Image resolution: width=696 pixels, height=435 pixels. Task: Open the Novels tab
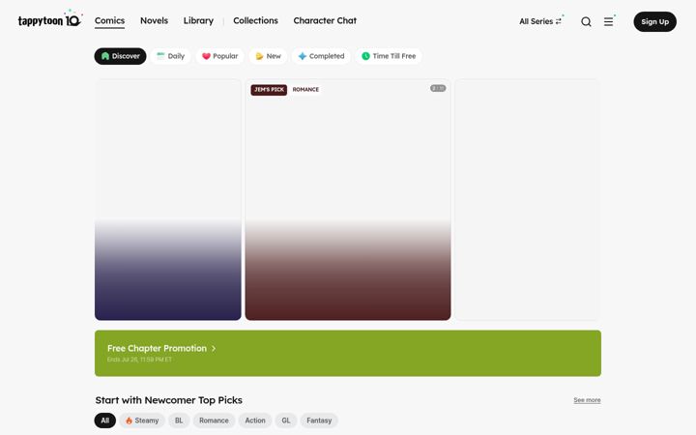click(x=154, y=21)
